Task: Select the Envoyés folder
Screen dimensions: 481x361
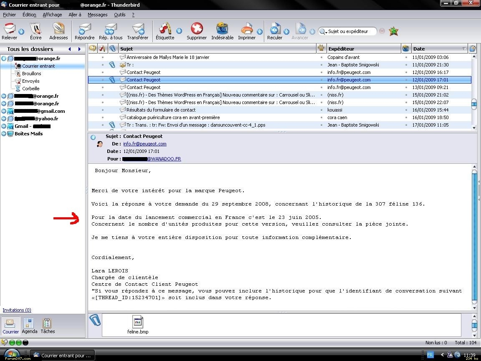Action: click(x=30, y=81)
